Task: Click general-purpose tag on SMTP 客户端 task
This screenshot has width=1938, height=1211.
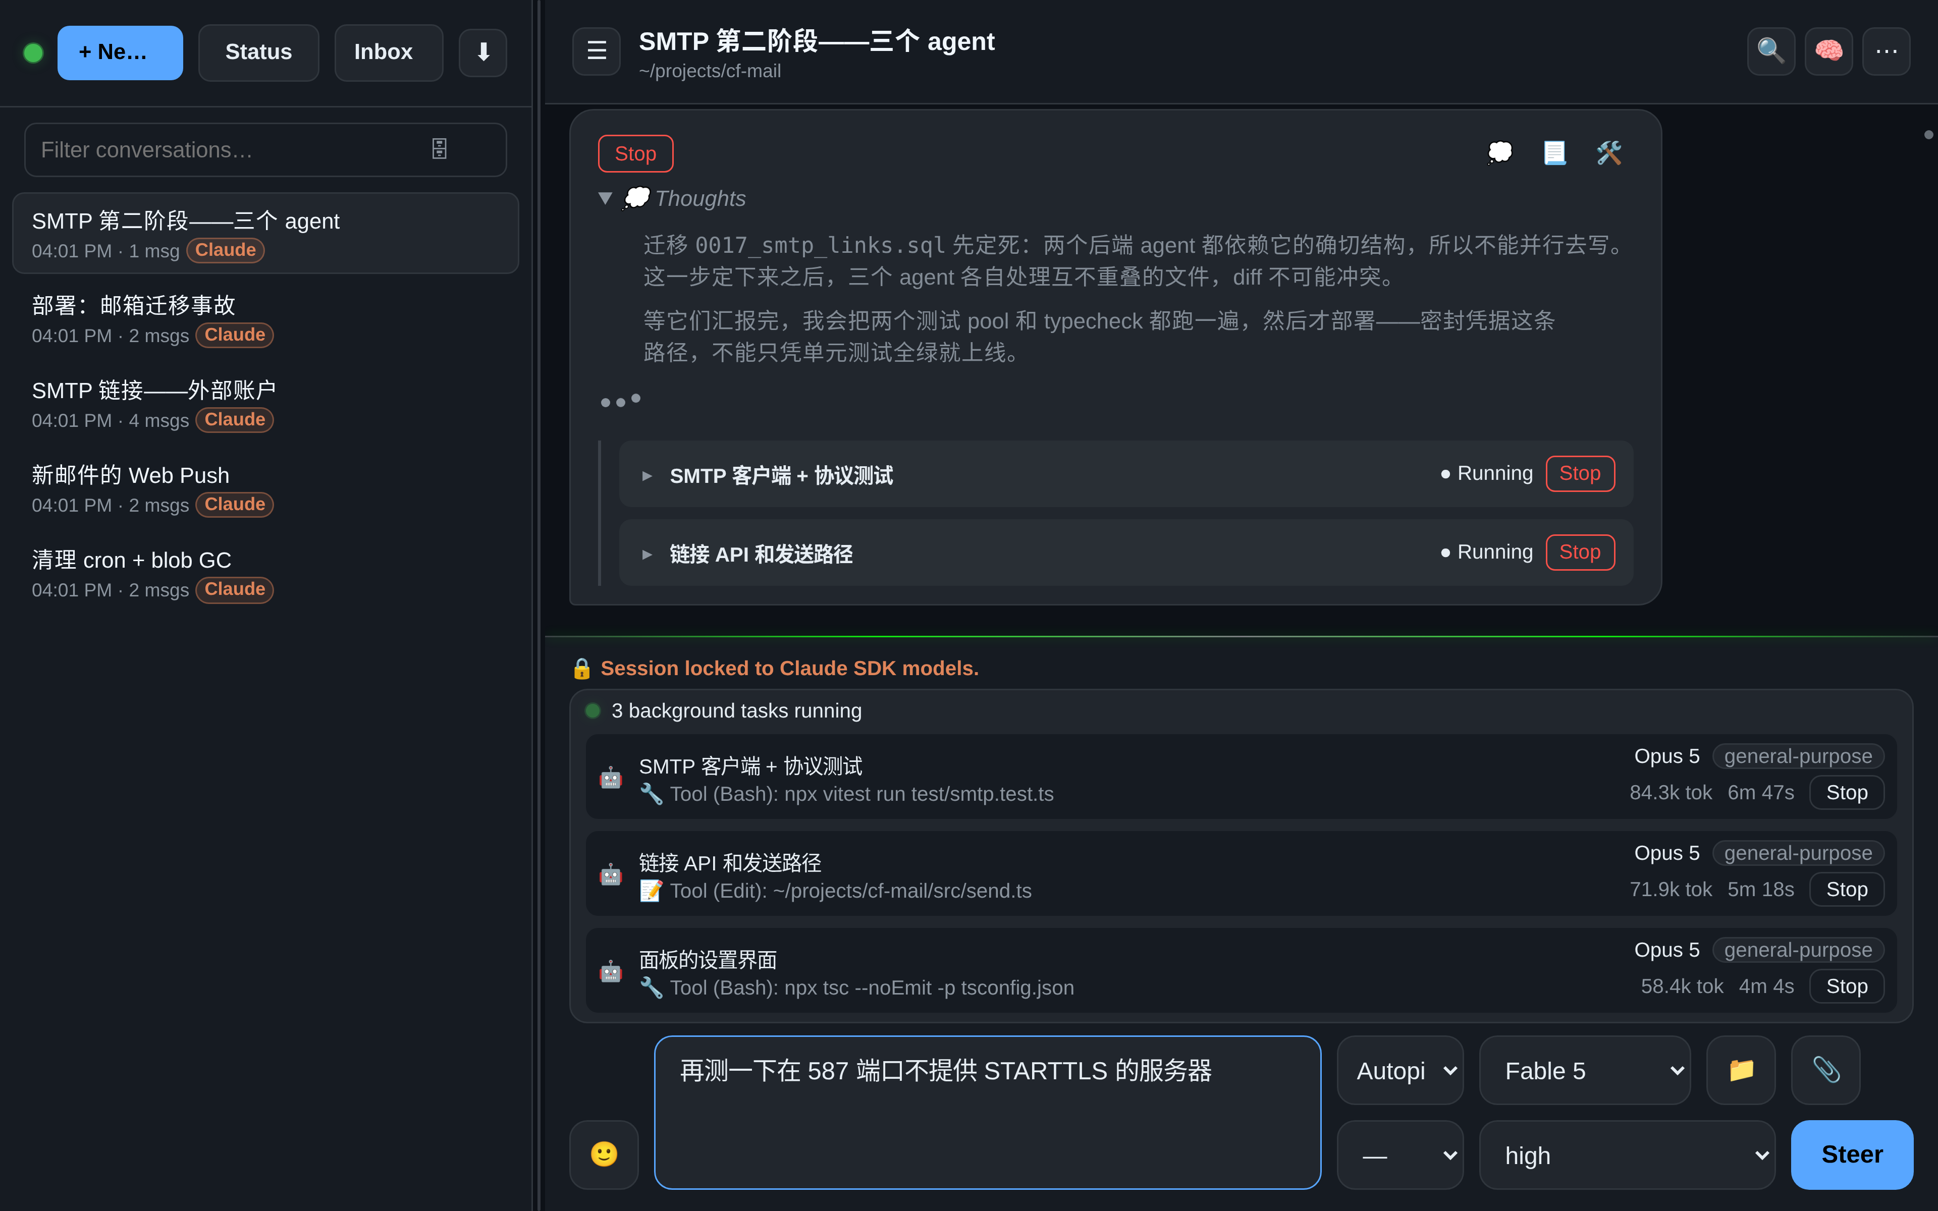Action: point(1798,756)
